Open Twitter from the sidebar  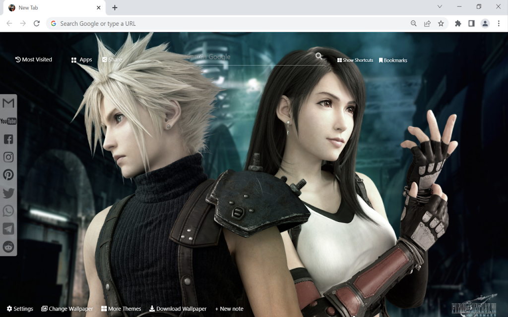pyautogui.click(x=8, y=193)
